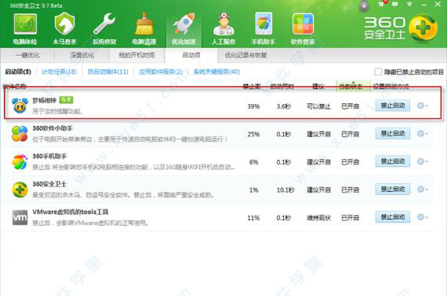447x296 pixels.
Task: Click 禁止启动 button for 梦畅闹钟
Action: coord(393,106)
